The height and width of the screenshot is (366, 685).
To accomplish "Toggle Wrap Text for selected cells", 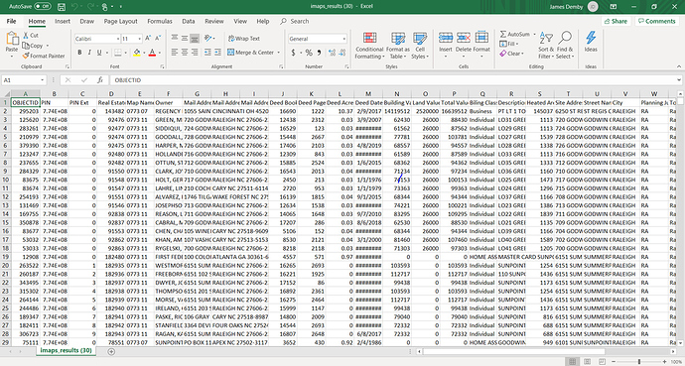I will coord(244,39).
